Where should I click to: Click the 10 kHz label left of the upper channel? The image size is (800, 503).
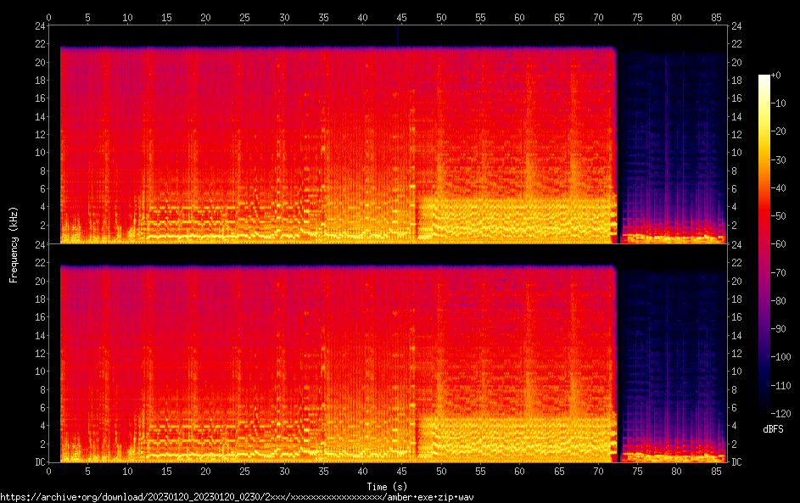[x=39, y=153]
